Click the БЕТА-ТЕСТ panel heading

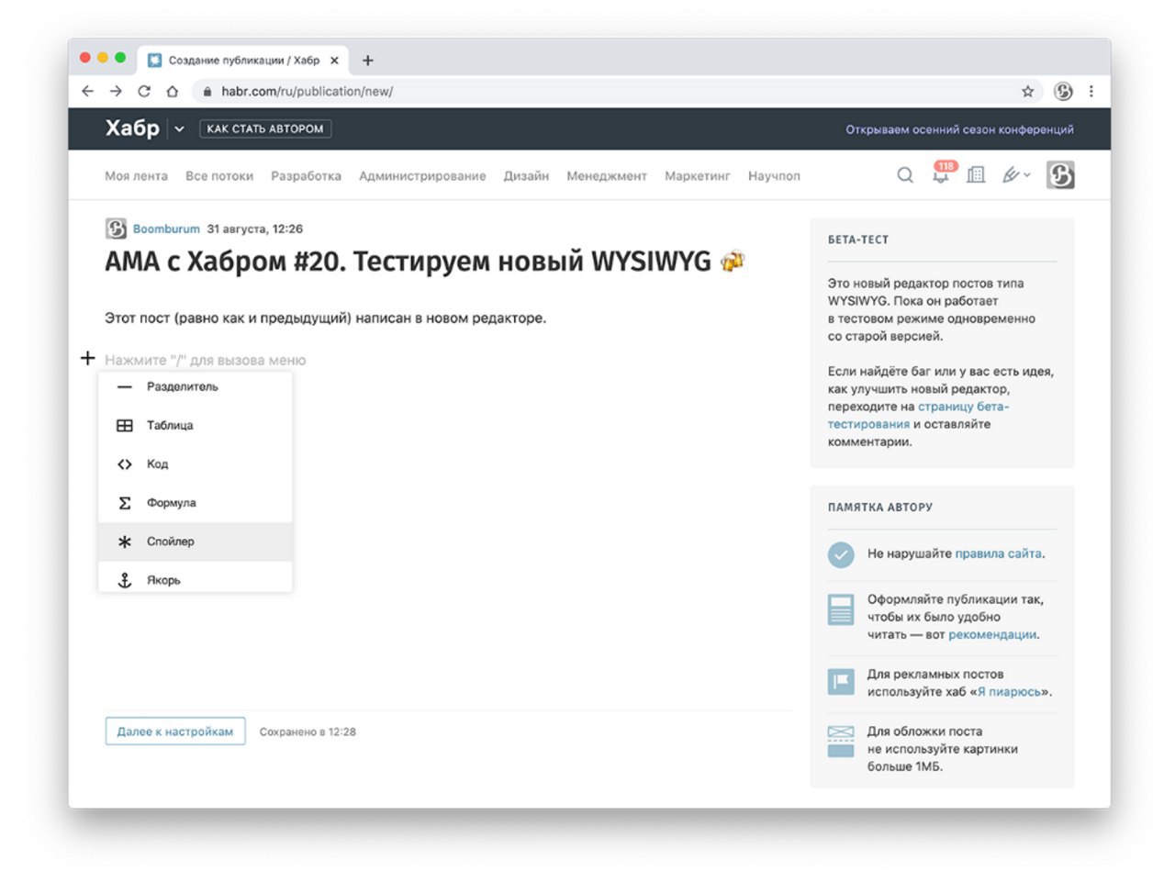858,240
